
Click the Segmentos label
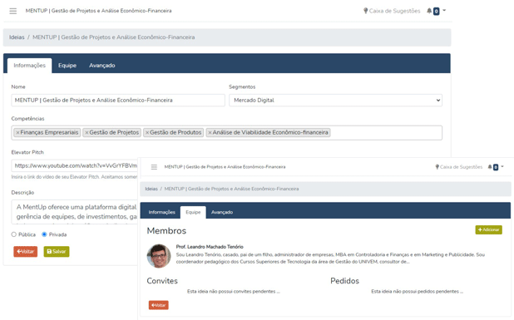tap(242, 86)
